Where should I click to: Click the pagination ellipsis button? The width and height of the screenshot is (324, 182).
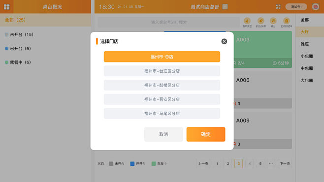click(271, 164)
